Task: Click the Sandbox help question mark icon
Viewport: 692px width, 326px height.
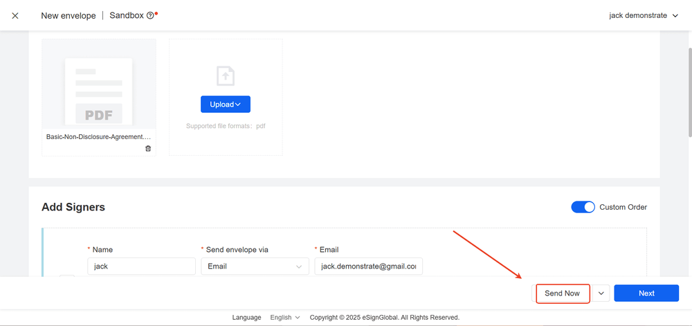Action: pos(150,15)
